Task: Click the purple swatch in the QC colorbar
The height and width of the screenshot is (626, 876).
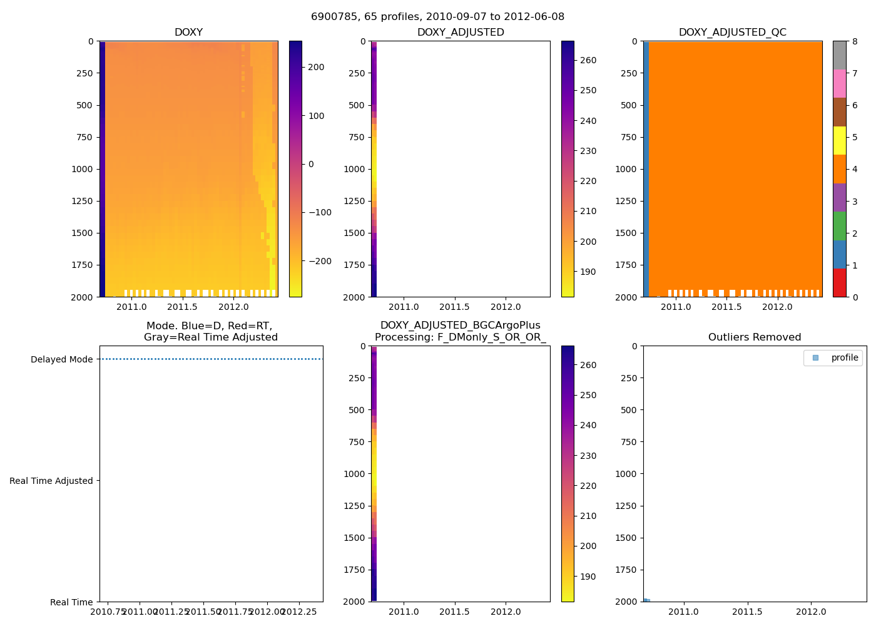Action: [x=839, y=197]
